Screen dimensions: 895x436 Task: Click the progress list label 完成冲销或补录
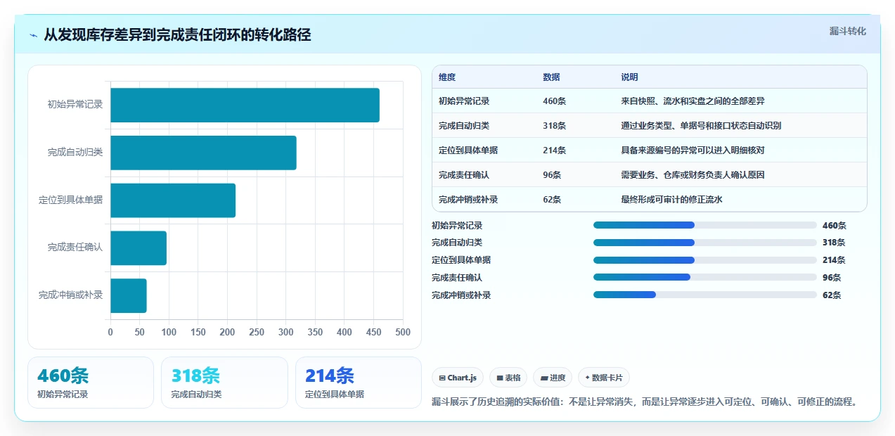(461, 295)
